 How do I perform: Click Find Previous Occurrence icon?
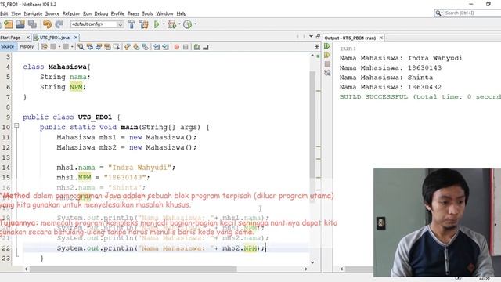click(90, 47)
